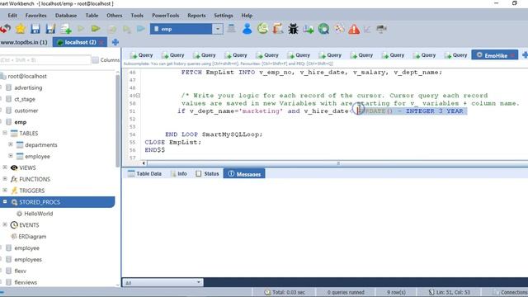Click the yellow star favorites icon
The width and height of the screenshot is (528, 297).
click(21, 29)
